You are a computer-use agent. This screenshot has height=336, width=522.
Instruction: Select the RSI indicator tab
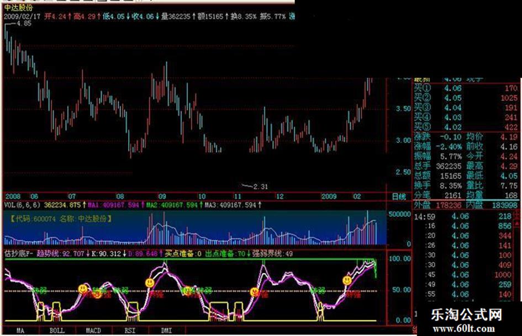click(130, 330)
